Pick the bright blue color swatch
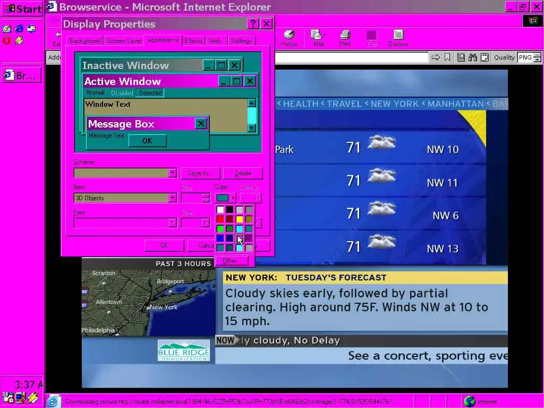 point(220,239)
